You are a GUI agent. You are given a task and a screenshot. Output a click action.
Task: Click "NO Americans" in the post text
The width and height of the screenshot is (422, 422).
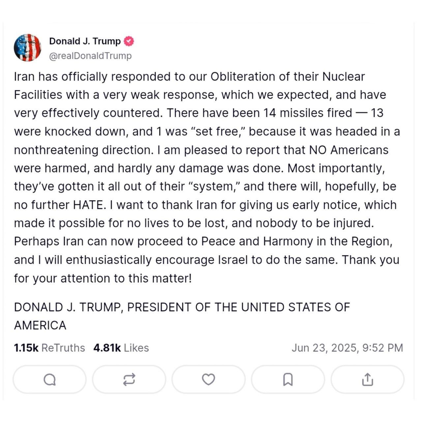[x=348, y=150]
